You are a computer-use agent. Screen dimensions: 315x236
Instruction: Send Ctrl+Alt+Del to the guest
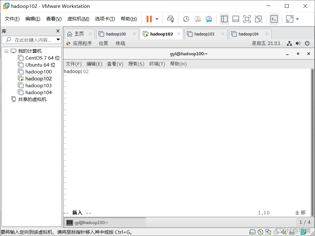pos(170,19)
